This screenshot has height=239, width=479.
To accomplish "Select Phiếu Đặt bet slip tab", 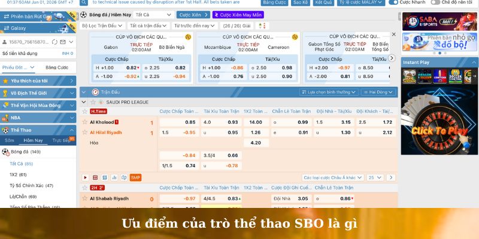I will [19, 68].
